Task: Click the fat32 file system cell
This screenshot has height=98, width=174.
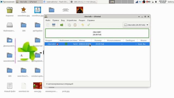Action: [x=76, y=44]
